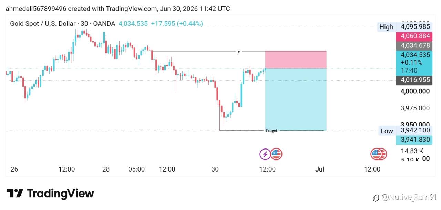Screen dimensions: 441x210
Task: Open the US flag economic event near 12:00
Action: (276, 154)
